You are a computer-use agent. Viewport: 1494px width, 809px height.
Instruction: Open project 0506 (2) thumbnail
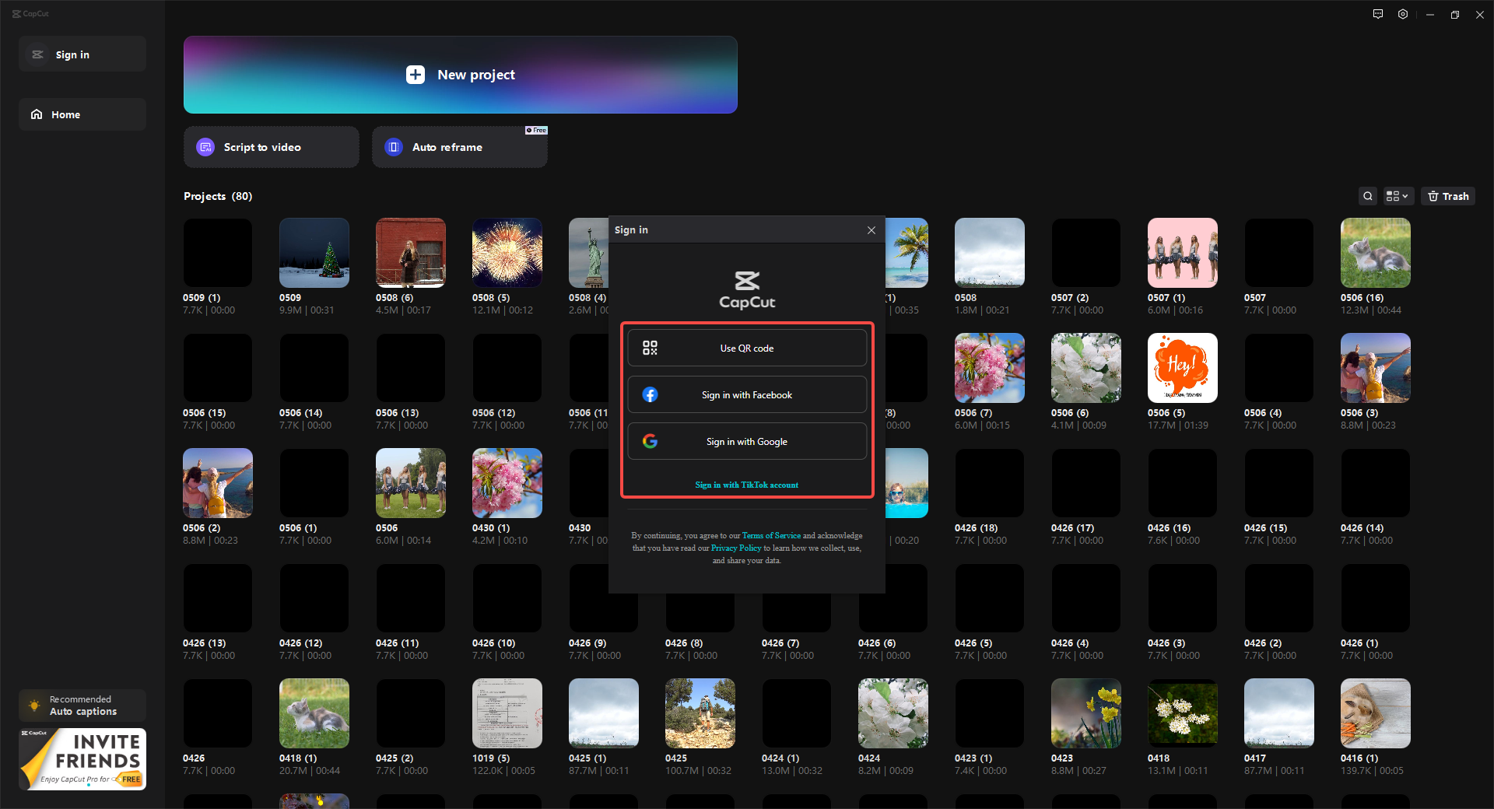218,483
